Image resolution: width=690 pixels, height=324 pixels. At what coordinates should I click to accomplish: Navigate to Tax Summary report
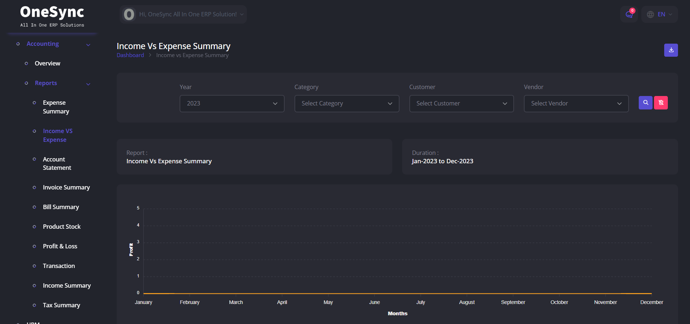coord(61,305)
